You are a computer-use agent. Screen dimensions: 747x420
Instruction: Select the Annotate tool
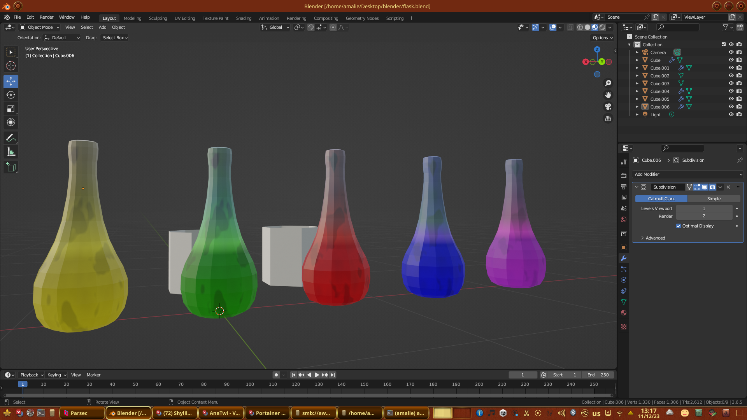(11, 138)
